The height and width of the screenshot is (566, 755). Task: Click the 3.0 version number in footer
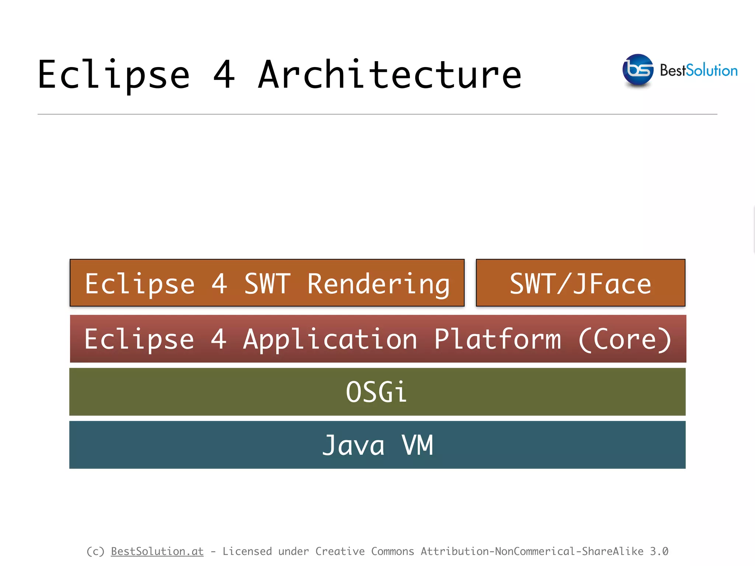click(x=659, y=551)
